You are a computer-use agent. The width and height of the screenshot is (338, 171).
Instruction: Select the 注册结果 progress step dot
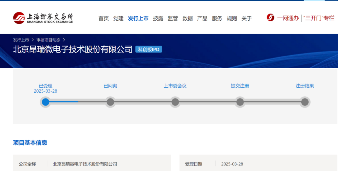click(x=305, y=102)
